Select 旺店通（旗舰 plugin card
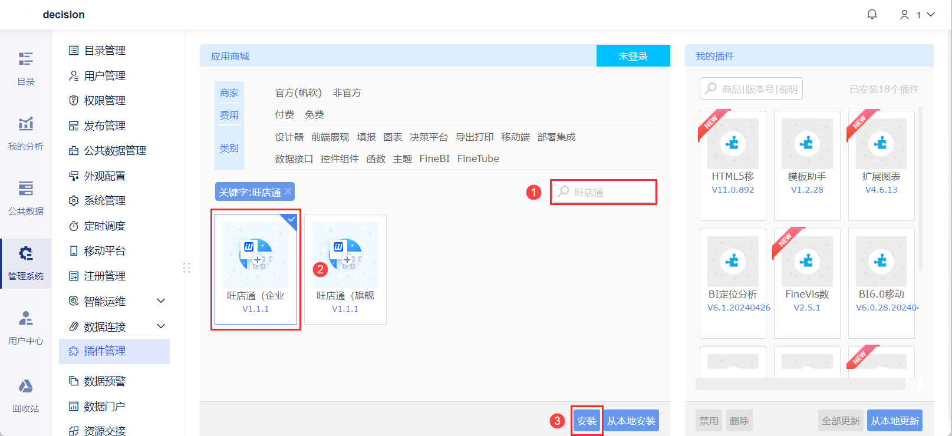This screenshot has height=436, width=952. [345, 269]
